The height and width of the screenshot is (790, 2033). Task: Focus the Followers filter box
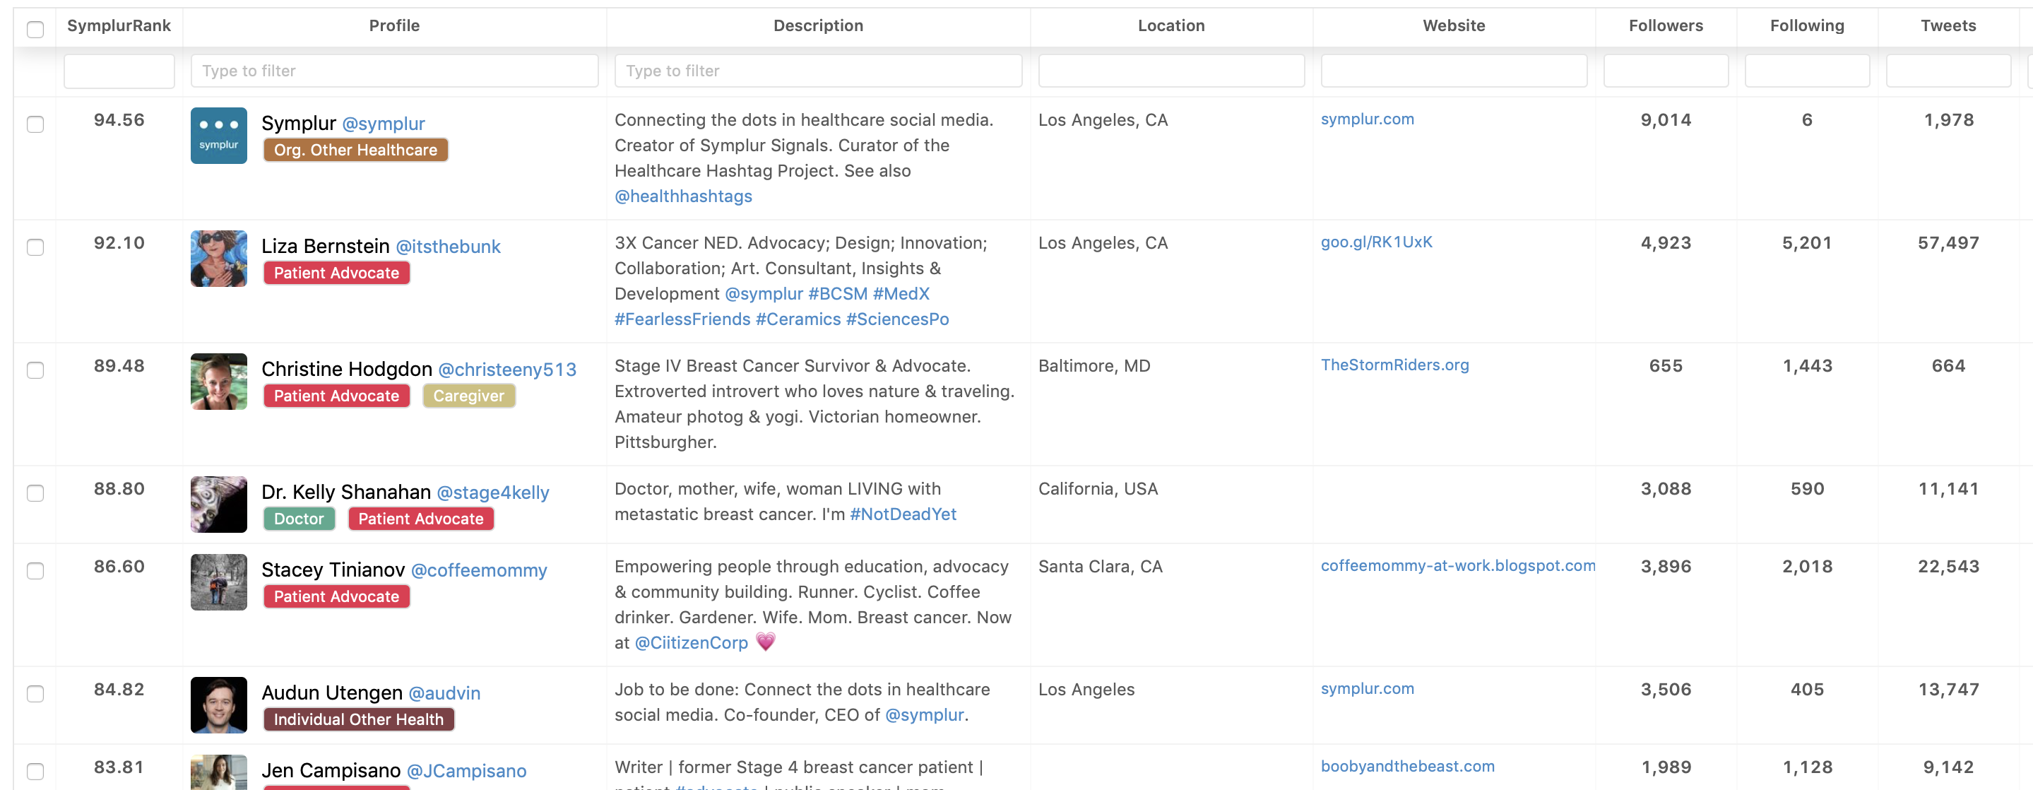[x=1666, y=71]
